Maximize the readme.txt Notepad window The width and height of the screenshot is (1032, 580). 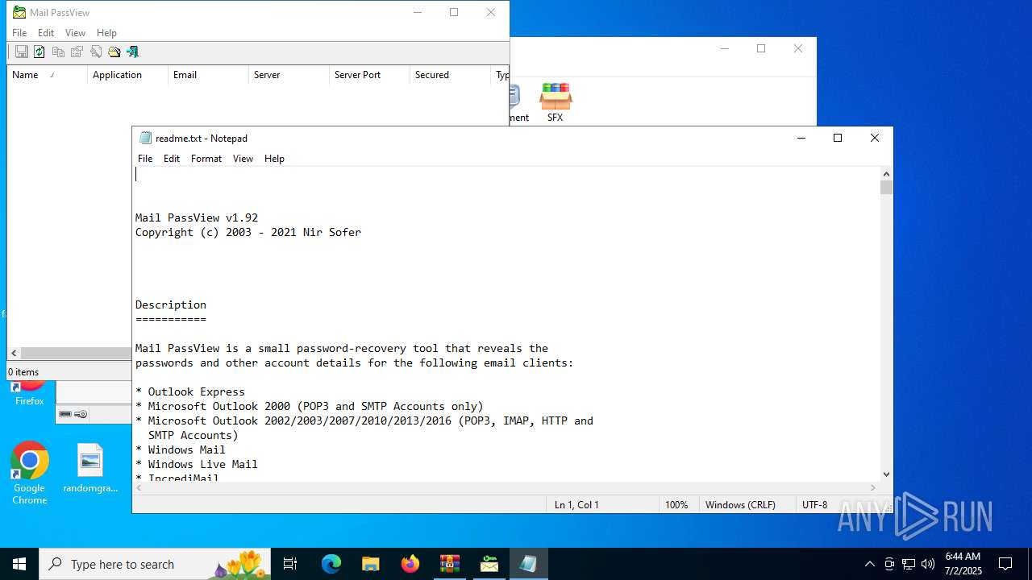[x=838, y=138]
